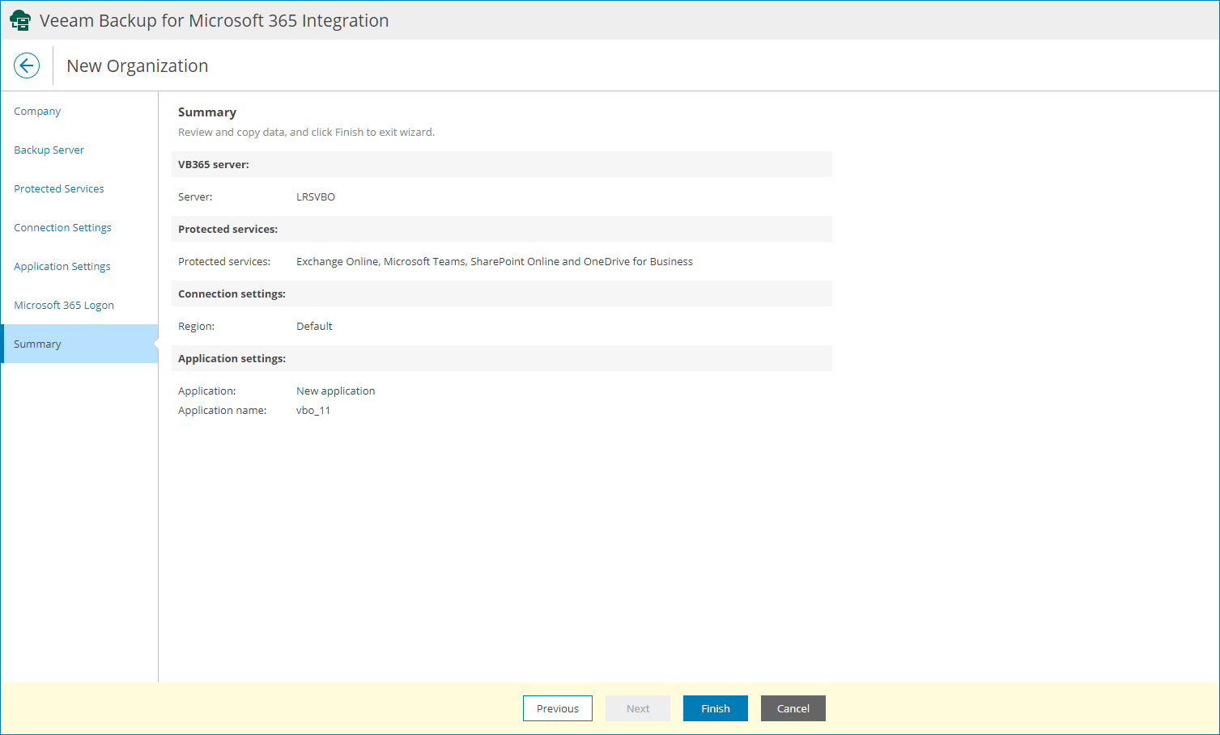Select the Microsoft 365 Logon step
The image size is (1220, 735).
pos(64,305)
